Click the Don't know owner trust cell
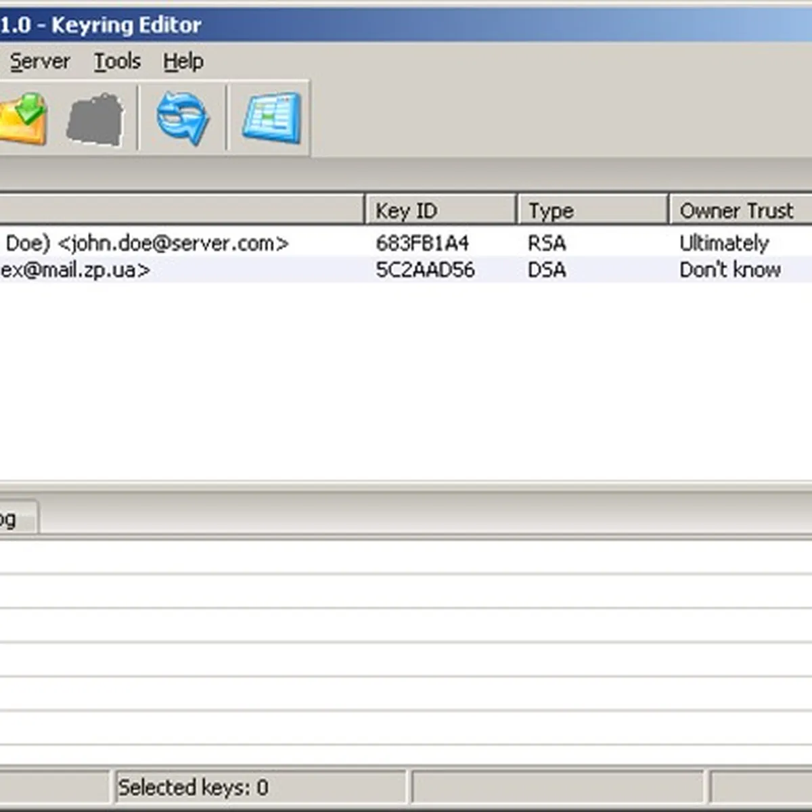Viewport: 812px width, 812px height. point(730,270)
